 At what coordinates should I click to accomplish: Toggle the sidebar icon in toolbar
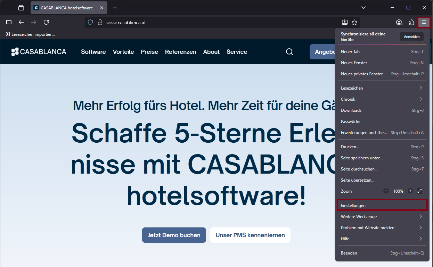[x=9, y=22]
